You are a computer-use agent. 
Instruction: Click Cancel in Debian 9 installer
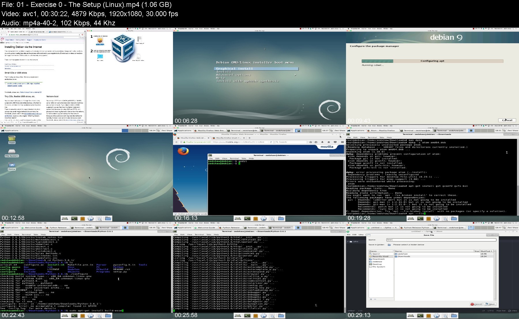pyautogui.click(x=507, y=120)
